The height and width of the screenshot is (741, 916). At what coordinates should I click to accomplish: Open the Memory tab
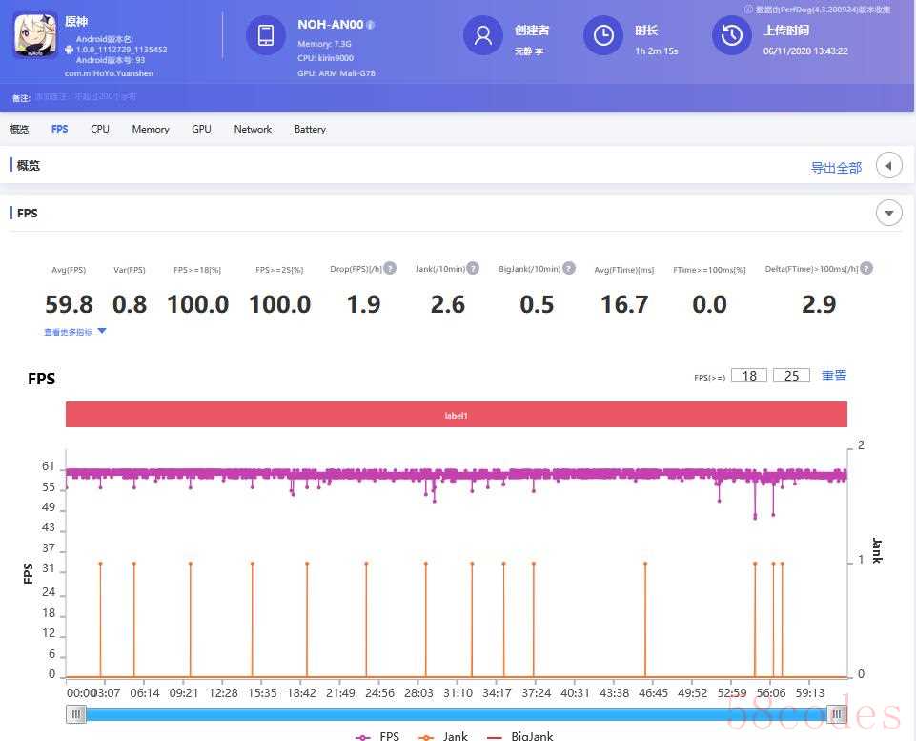(151, 129)
